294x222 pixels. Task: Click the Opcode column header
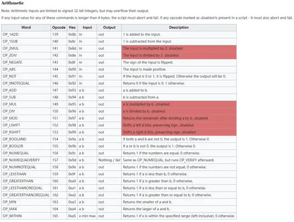(59, 28)
